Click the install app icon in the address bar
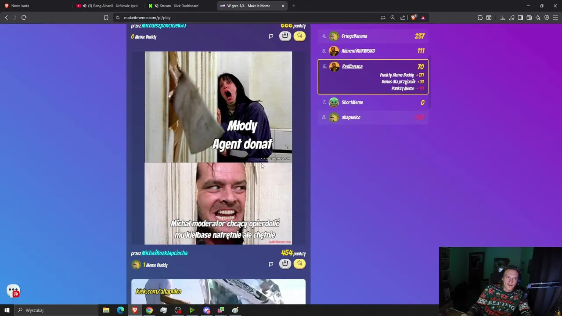 pyautogui.click(x=383, y=18)
